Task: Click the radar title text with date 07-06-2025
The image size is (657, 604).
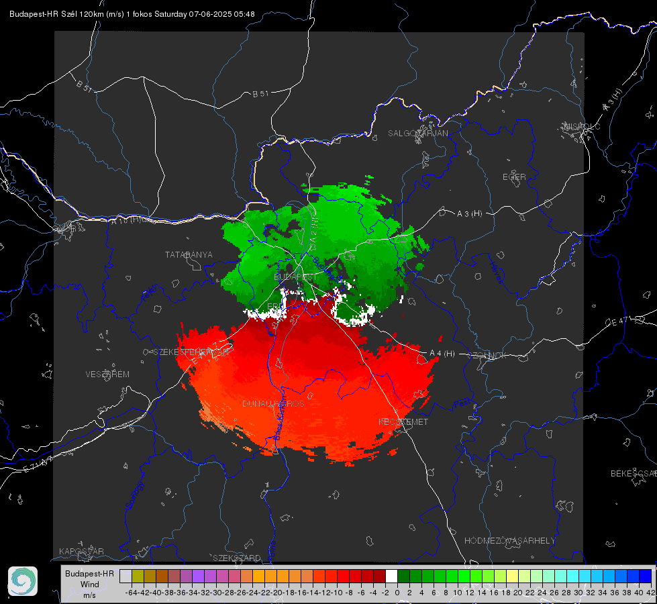Action: (x=132, y=14)
